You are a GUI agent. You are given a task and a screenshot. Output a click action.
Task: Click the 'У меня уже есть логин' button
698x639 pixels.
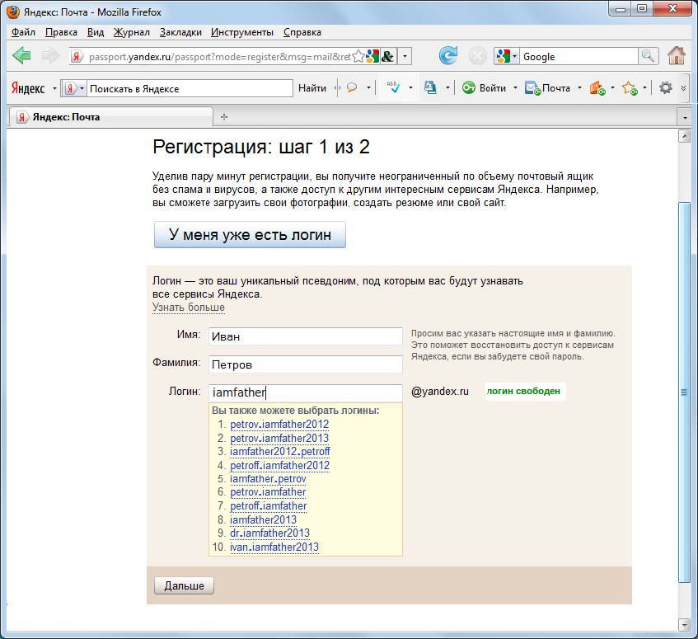click(x=250, y=234)
